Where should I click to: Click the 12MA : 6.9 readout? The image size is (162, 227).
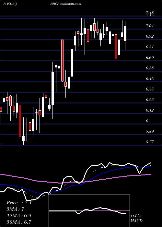coord(19,216)
